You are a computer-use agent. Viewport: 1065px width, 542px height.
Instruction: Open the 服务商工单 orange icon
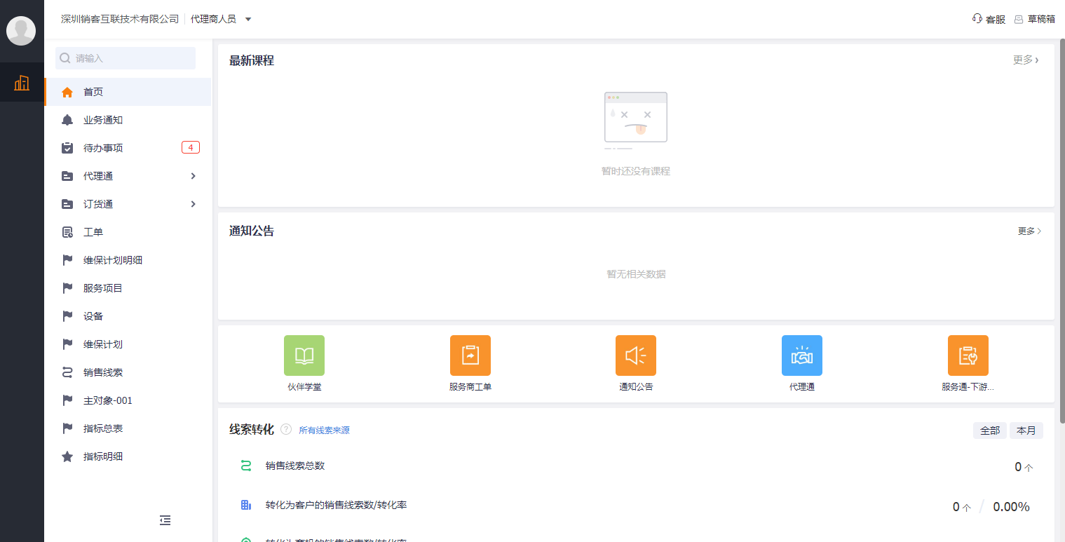(470, 355)
